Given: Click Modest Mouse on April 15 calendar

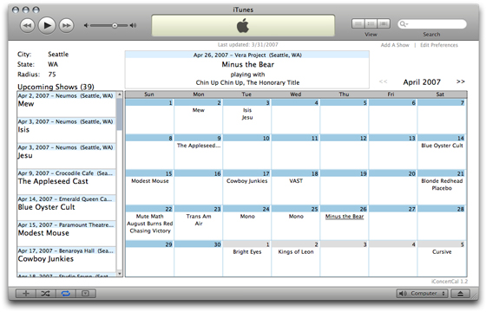Looking at the screenshot, I should [150, 181].
